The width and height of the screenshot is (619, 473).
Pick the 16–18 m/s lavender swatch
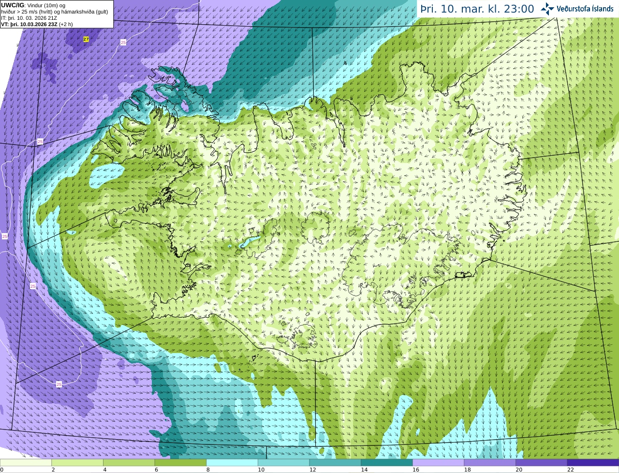pos(438,463)
